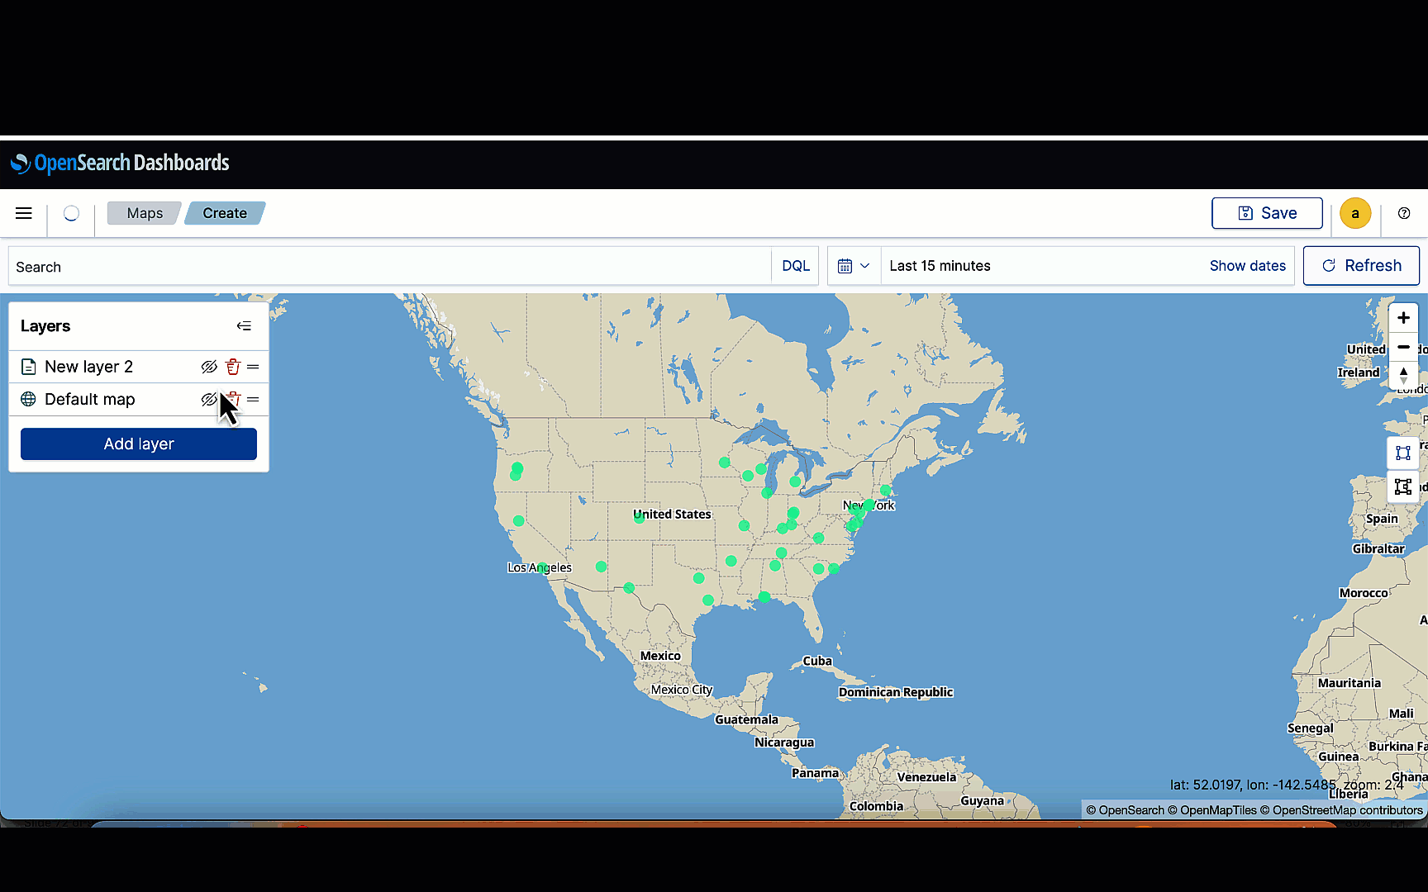Viewport: 1428px width, 892px height.
Task: Reset the map bearing with the compass
Action: point(1403,376)
